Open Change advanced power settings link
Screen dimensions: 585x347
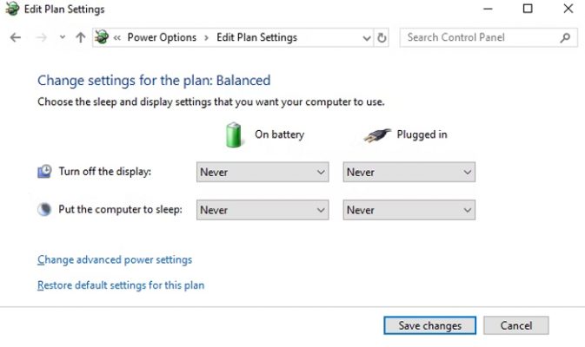coord(115,259)
